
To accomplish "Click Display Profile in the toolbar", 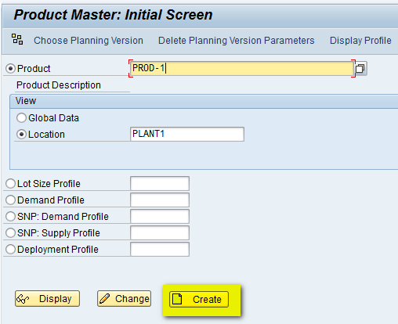I will (x=360, y=41).
